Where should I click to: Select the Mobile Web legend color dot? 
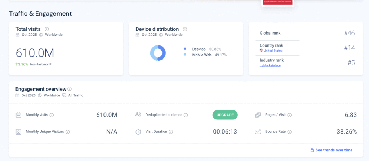pyautogui.click(x=185, y=55)
